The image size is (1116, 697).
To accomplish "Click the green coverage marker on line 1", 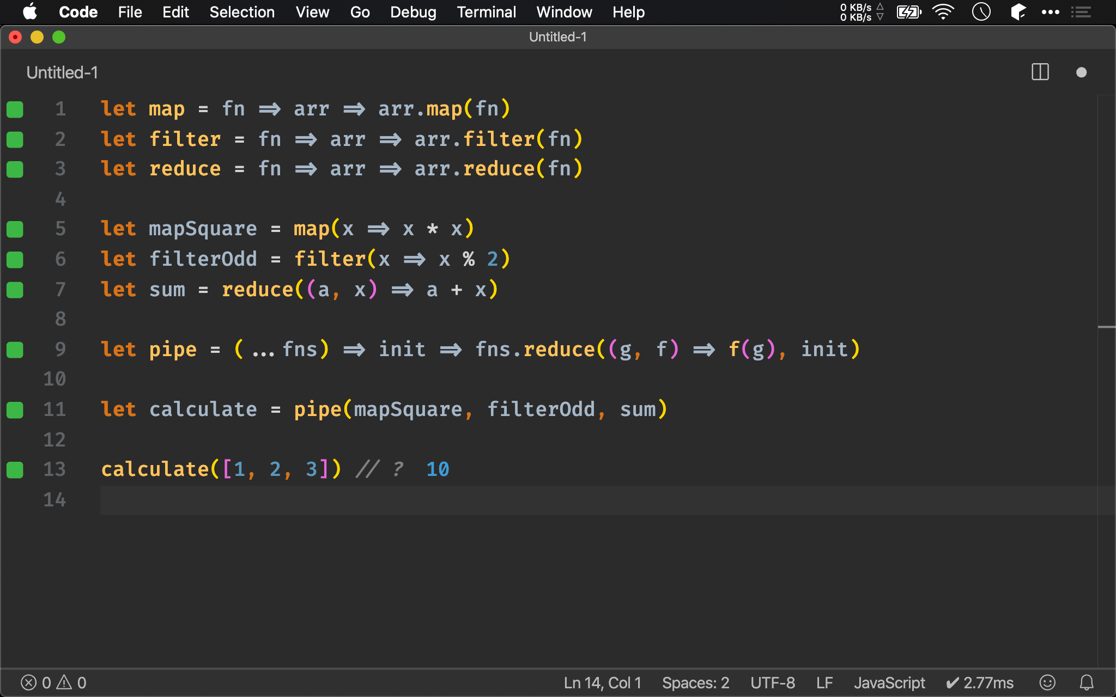I will 15,109.
